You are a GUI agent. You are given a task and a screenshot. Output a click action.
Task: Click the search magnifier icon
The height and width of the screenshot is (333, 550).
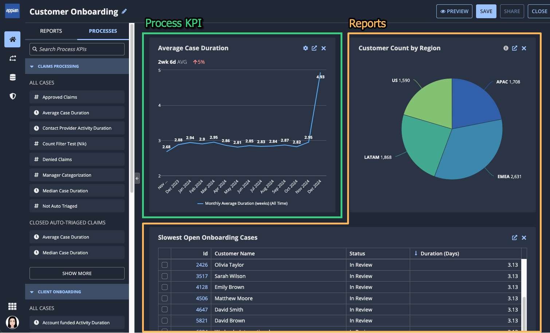pos(35,49)
